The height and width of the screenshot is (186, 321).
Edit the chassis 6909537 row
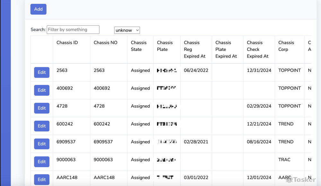coord(42,144)
